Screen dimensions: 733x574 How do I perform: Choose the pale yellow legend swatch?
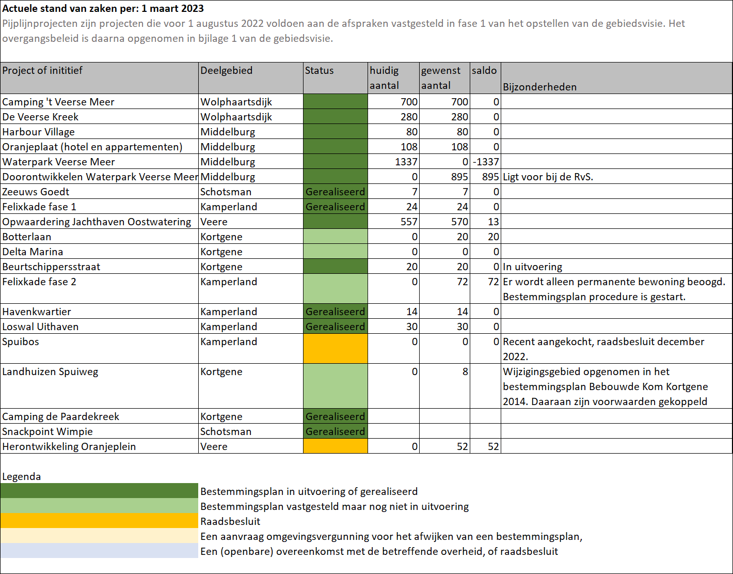[99, 536]
